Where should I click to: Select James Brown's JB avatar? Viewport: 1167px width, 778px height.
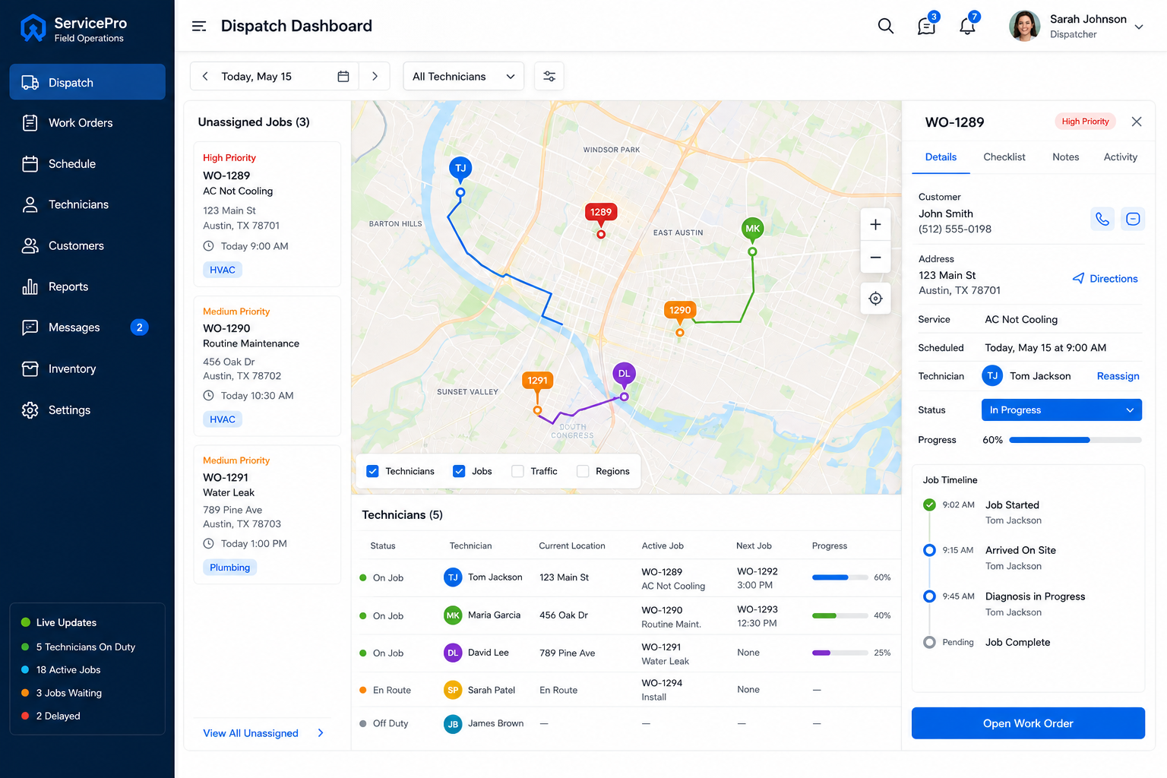(453, 724)
